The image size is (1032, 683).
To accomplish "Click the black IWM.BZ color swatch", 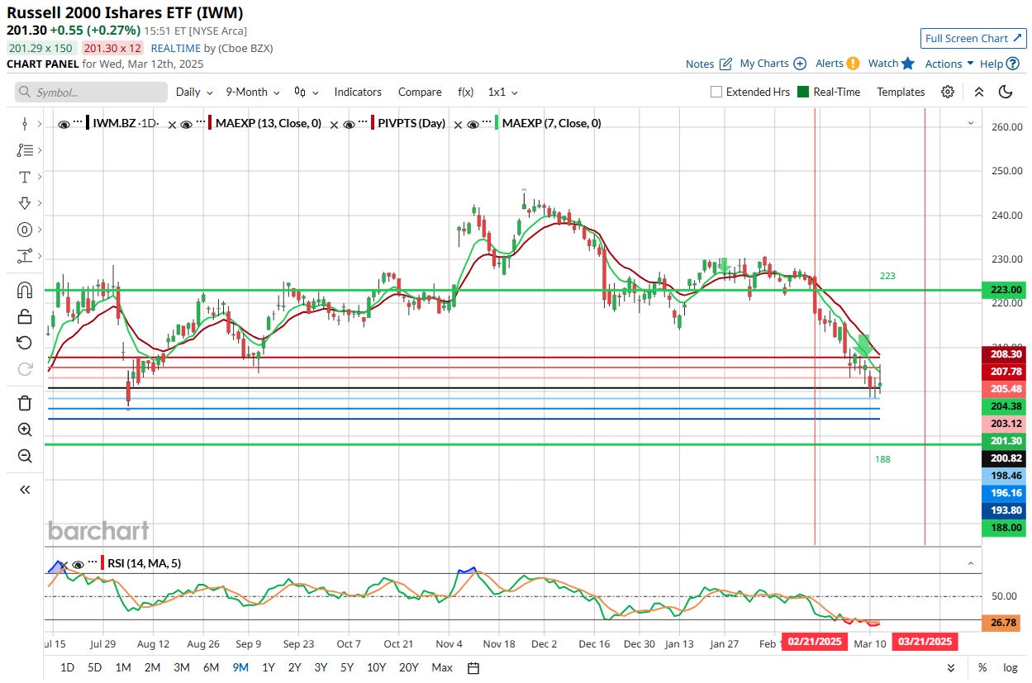I will pos(89,124).
